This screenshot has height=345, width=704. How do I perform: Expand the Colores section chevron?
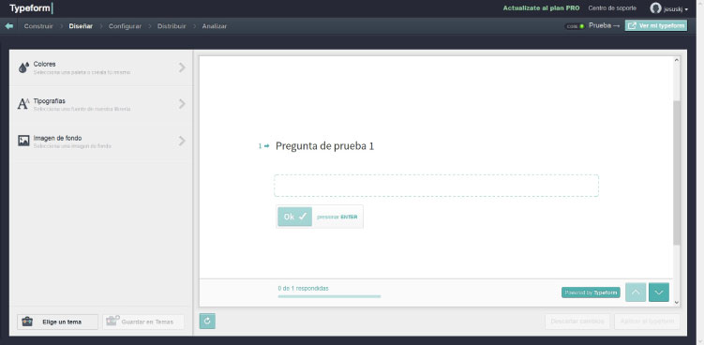(182, 67)
